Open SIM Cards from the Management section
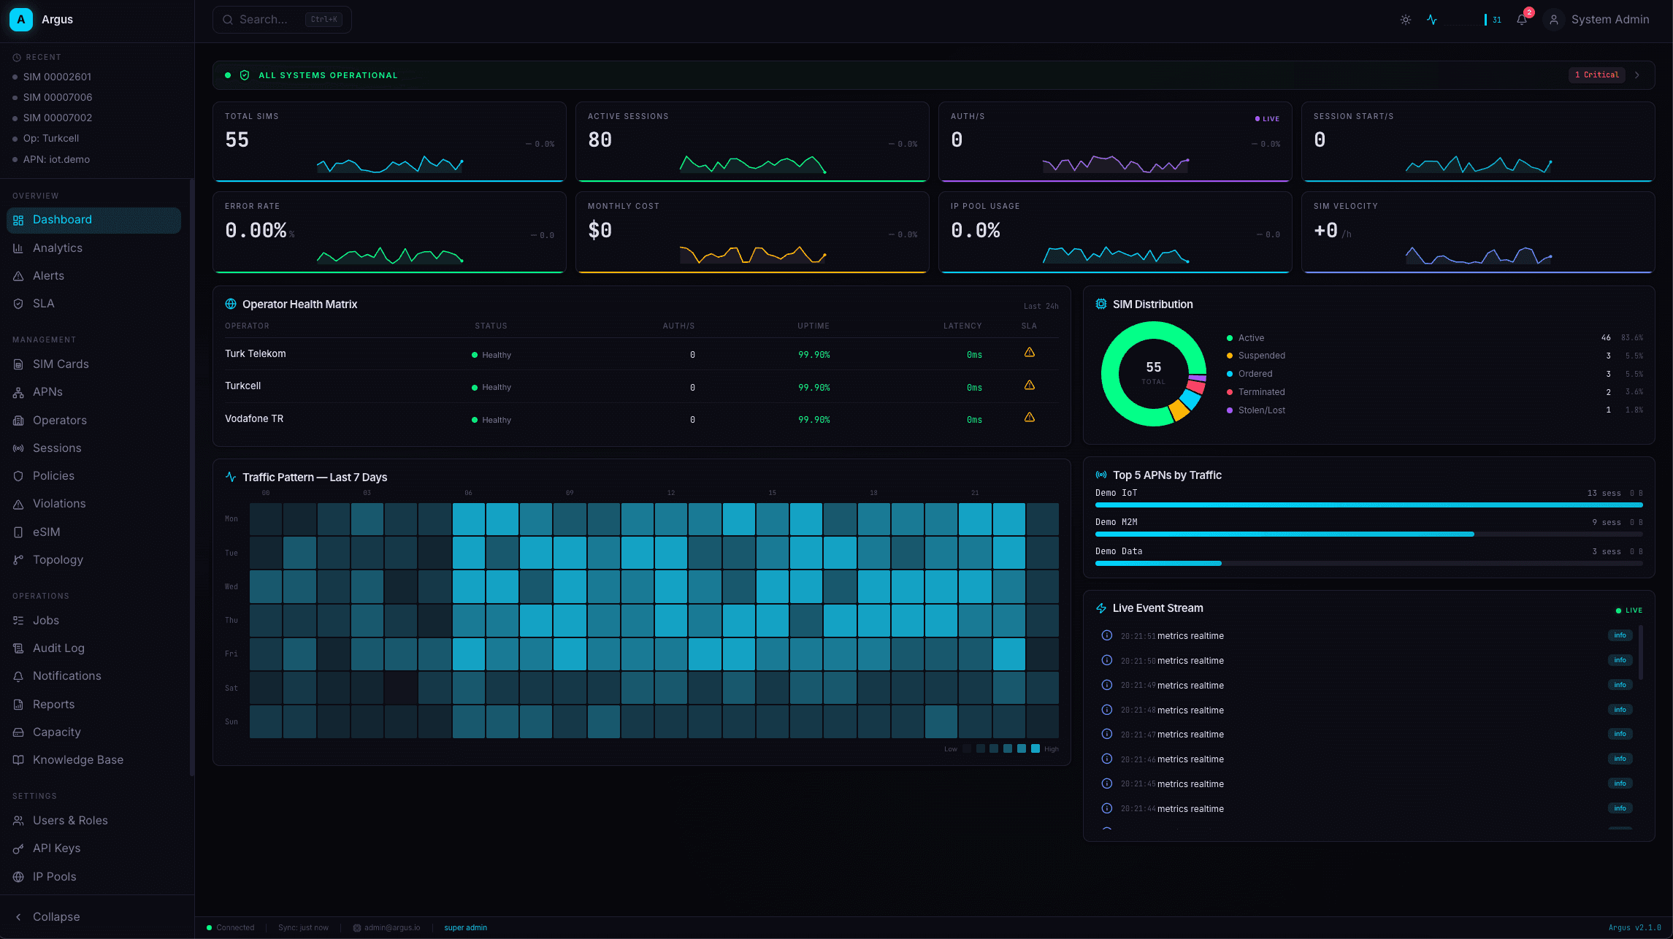 (59, 364)
